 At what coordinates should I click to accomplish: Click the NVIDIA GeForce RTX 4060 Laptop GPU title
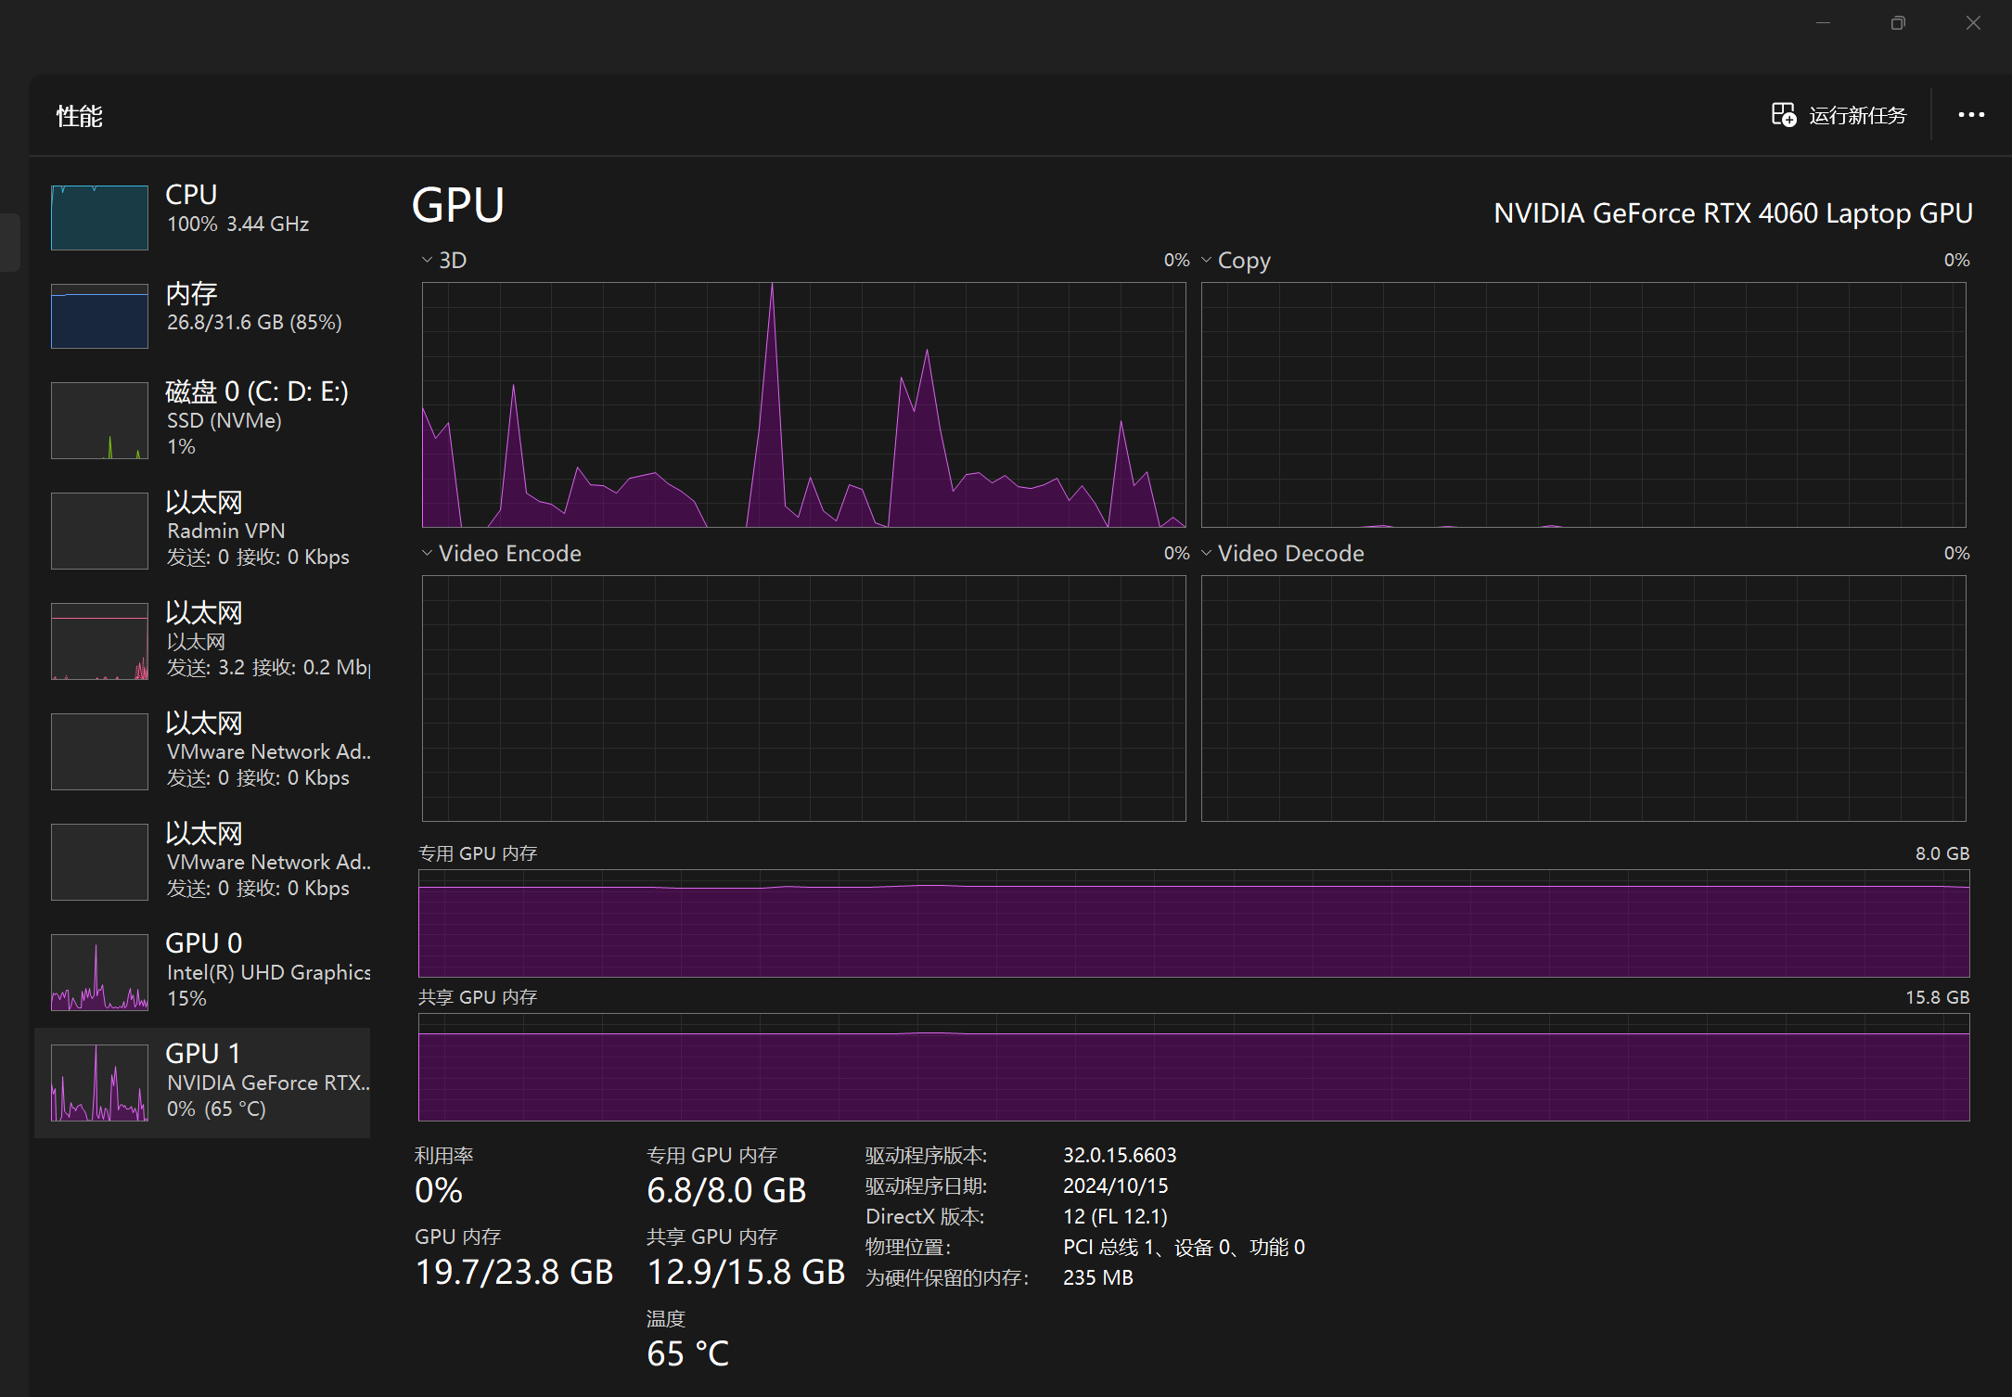point(1733,213)
